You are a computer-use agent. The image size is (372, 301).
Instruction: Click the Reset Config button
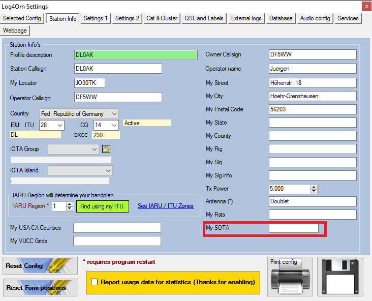click(40, 265)
